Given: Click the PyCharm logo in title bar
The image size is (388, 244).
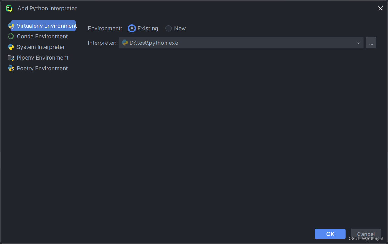Looking at the screenshot, I should tap(9, 8).
